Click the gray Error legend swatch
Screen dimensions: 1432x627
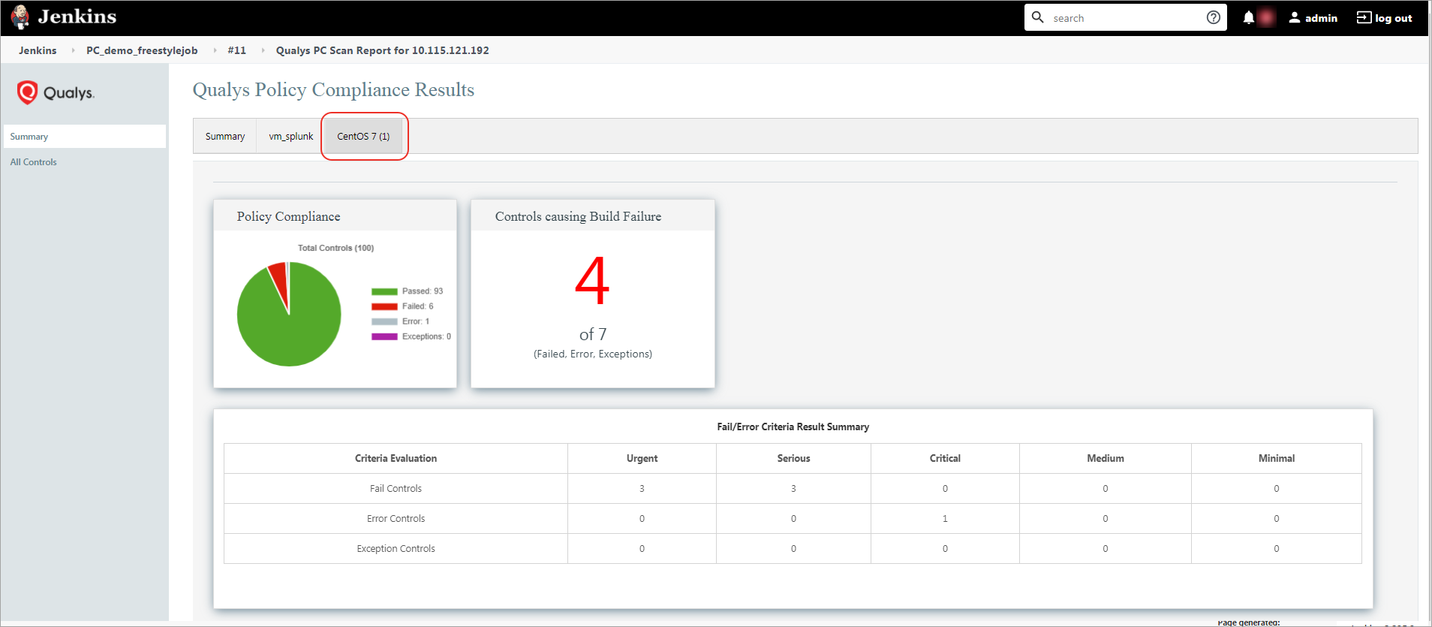(x=384, y=321)
